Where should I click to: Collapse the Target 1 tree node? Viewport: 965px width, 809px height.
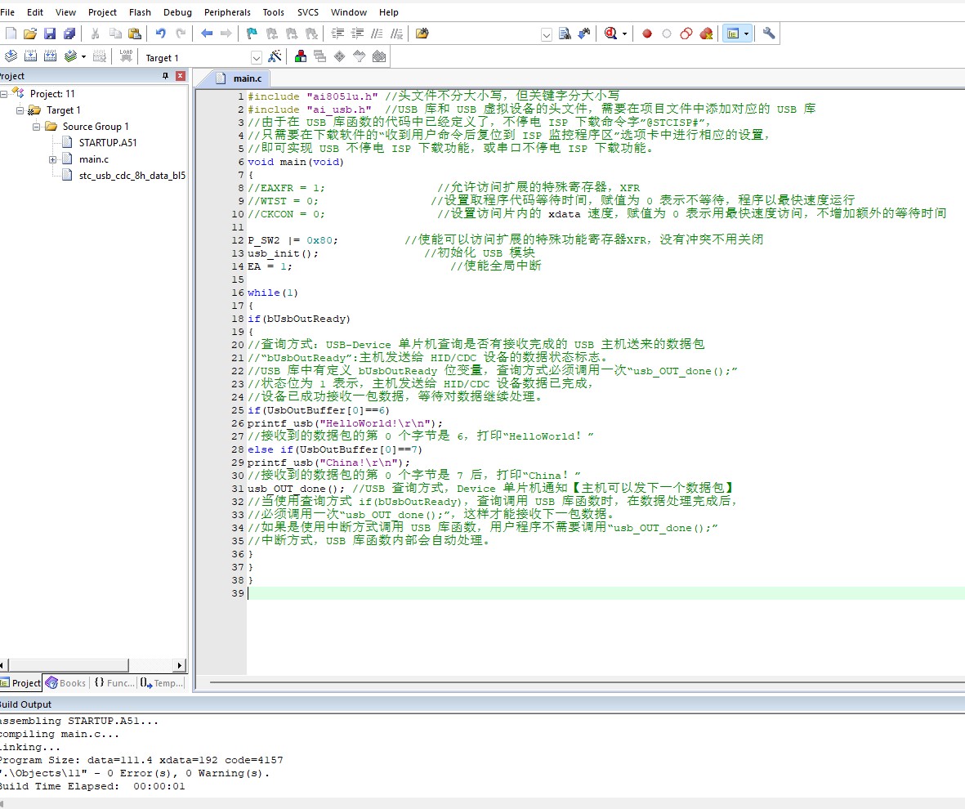pos(20,110)
